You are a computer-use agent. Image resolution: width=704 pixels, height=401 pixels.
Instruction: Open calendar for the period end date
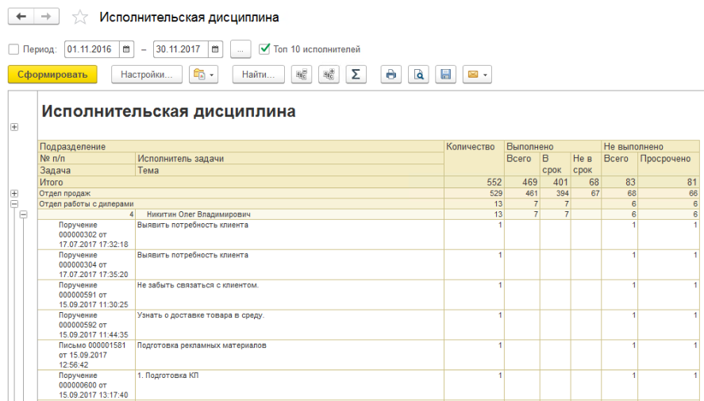[x=215, y=49]
